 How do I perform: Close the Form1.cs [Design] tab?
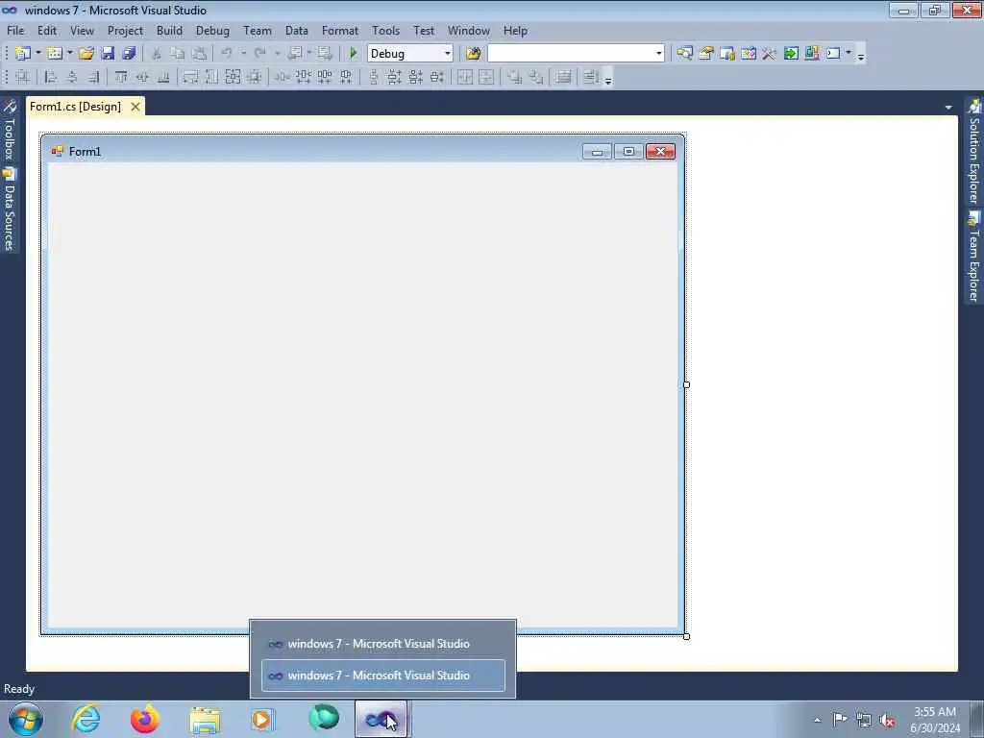[135, 107]
